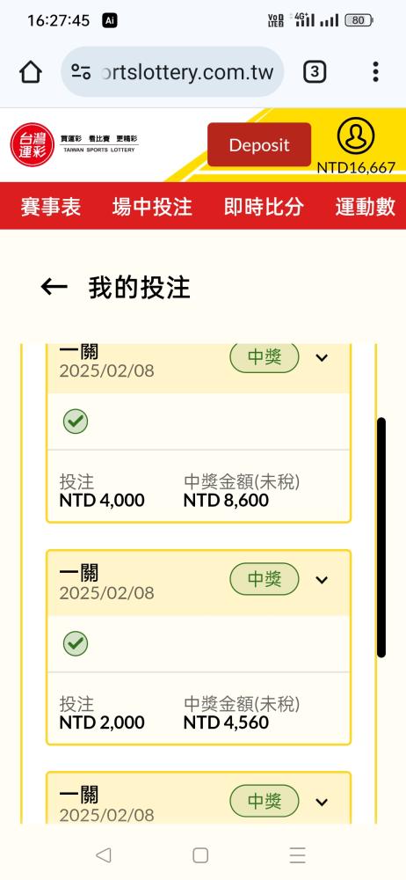
Task: Tap Android back navigation triangle
Action: 103,855
